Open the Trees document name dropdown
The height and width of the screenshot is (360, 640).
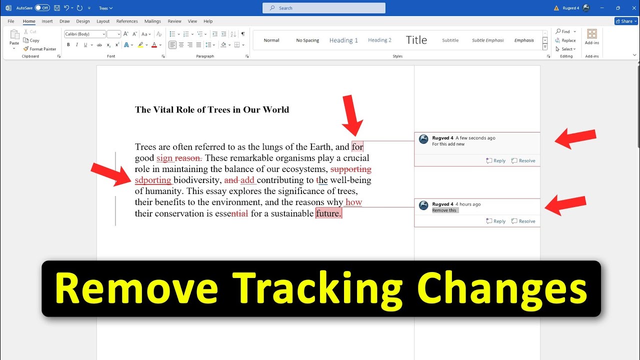(x=106, y=8)
